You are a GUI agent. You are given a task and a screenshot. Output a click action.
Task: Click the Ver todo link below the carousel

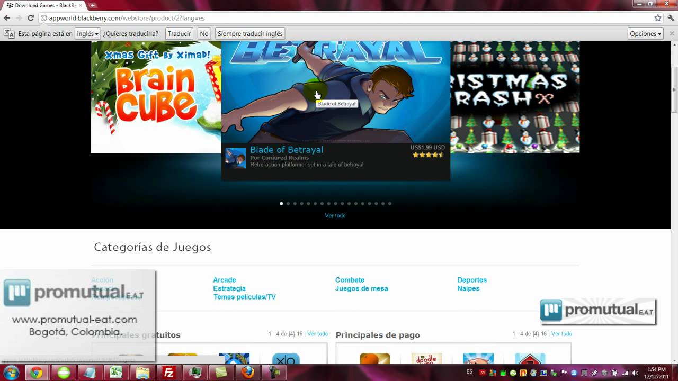335,215
